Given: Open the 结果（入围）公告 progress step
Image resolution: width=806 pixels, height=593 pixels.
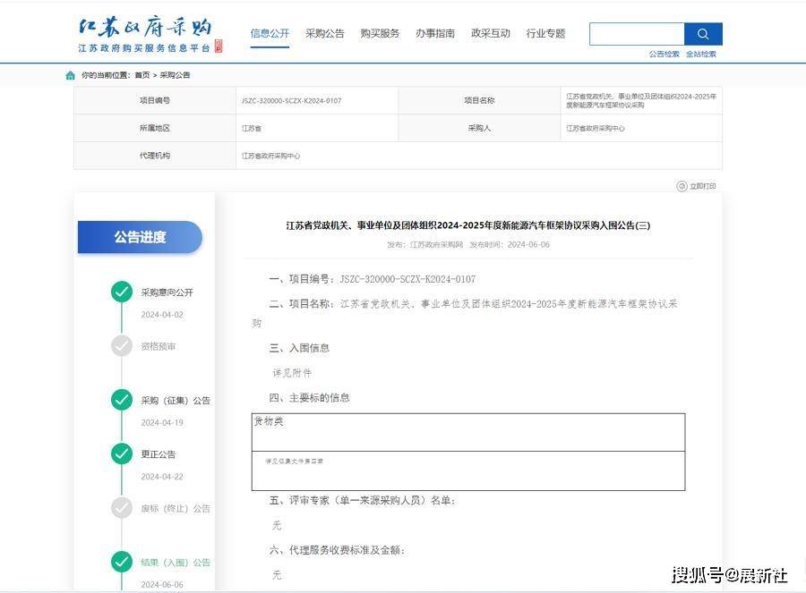Looking at the screenshot, I should (176, 563).
